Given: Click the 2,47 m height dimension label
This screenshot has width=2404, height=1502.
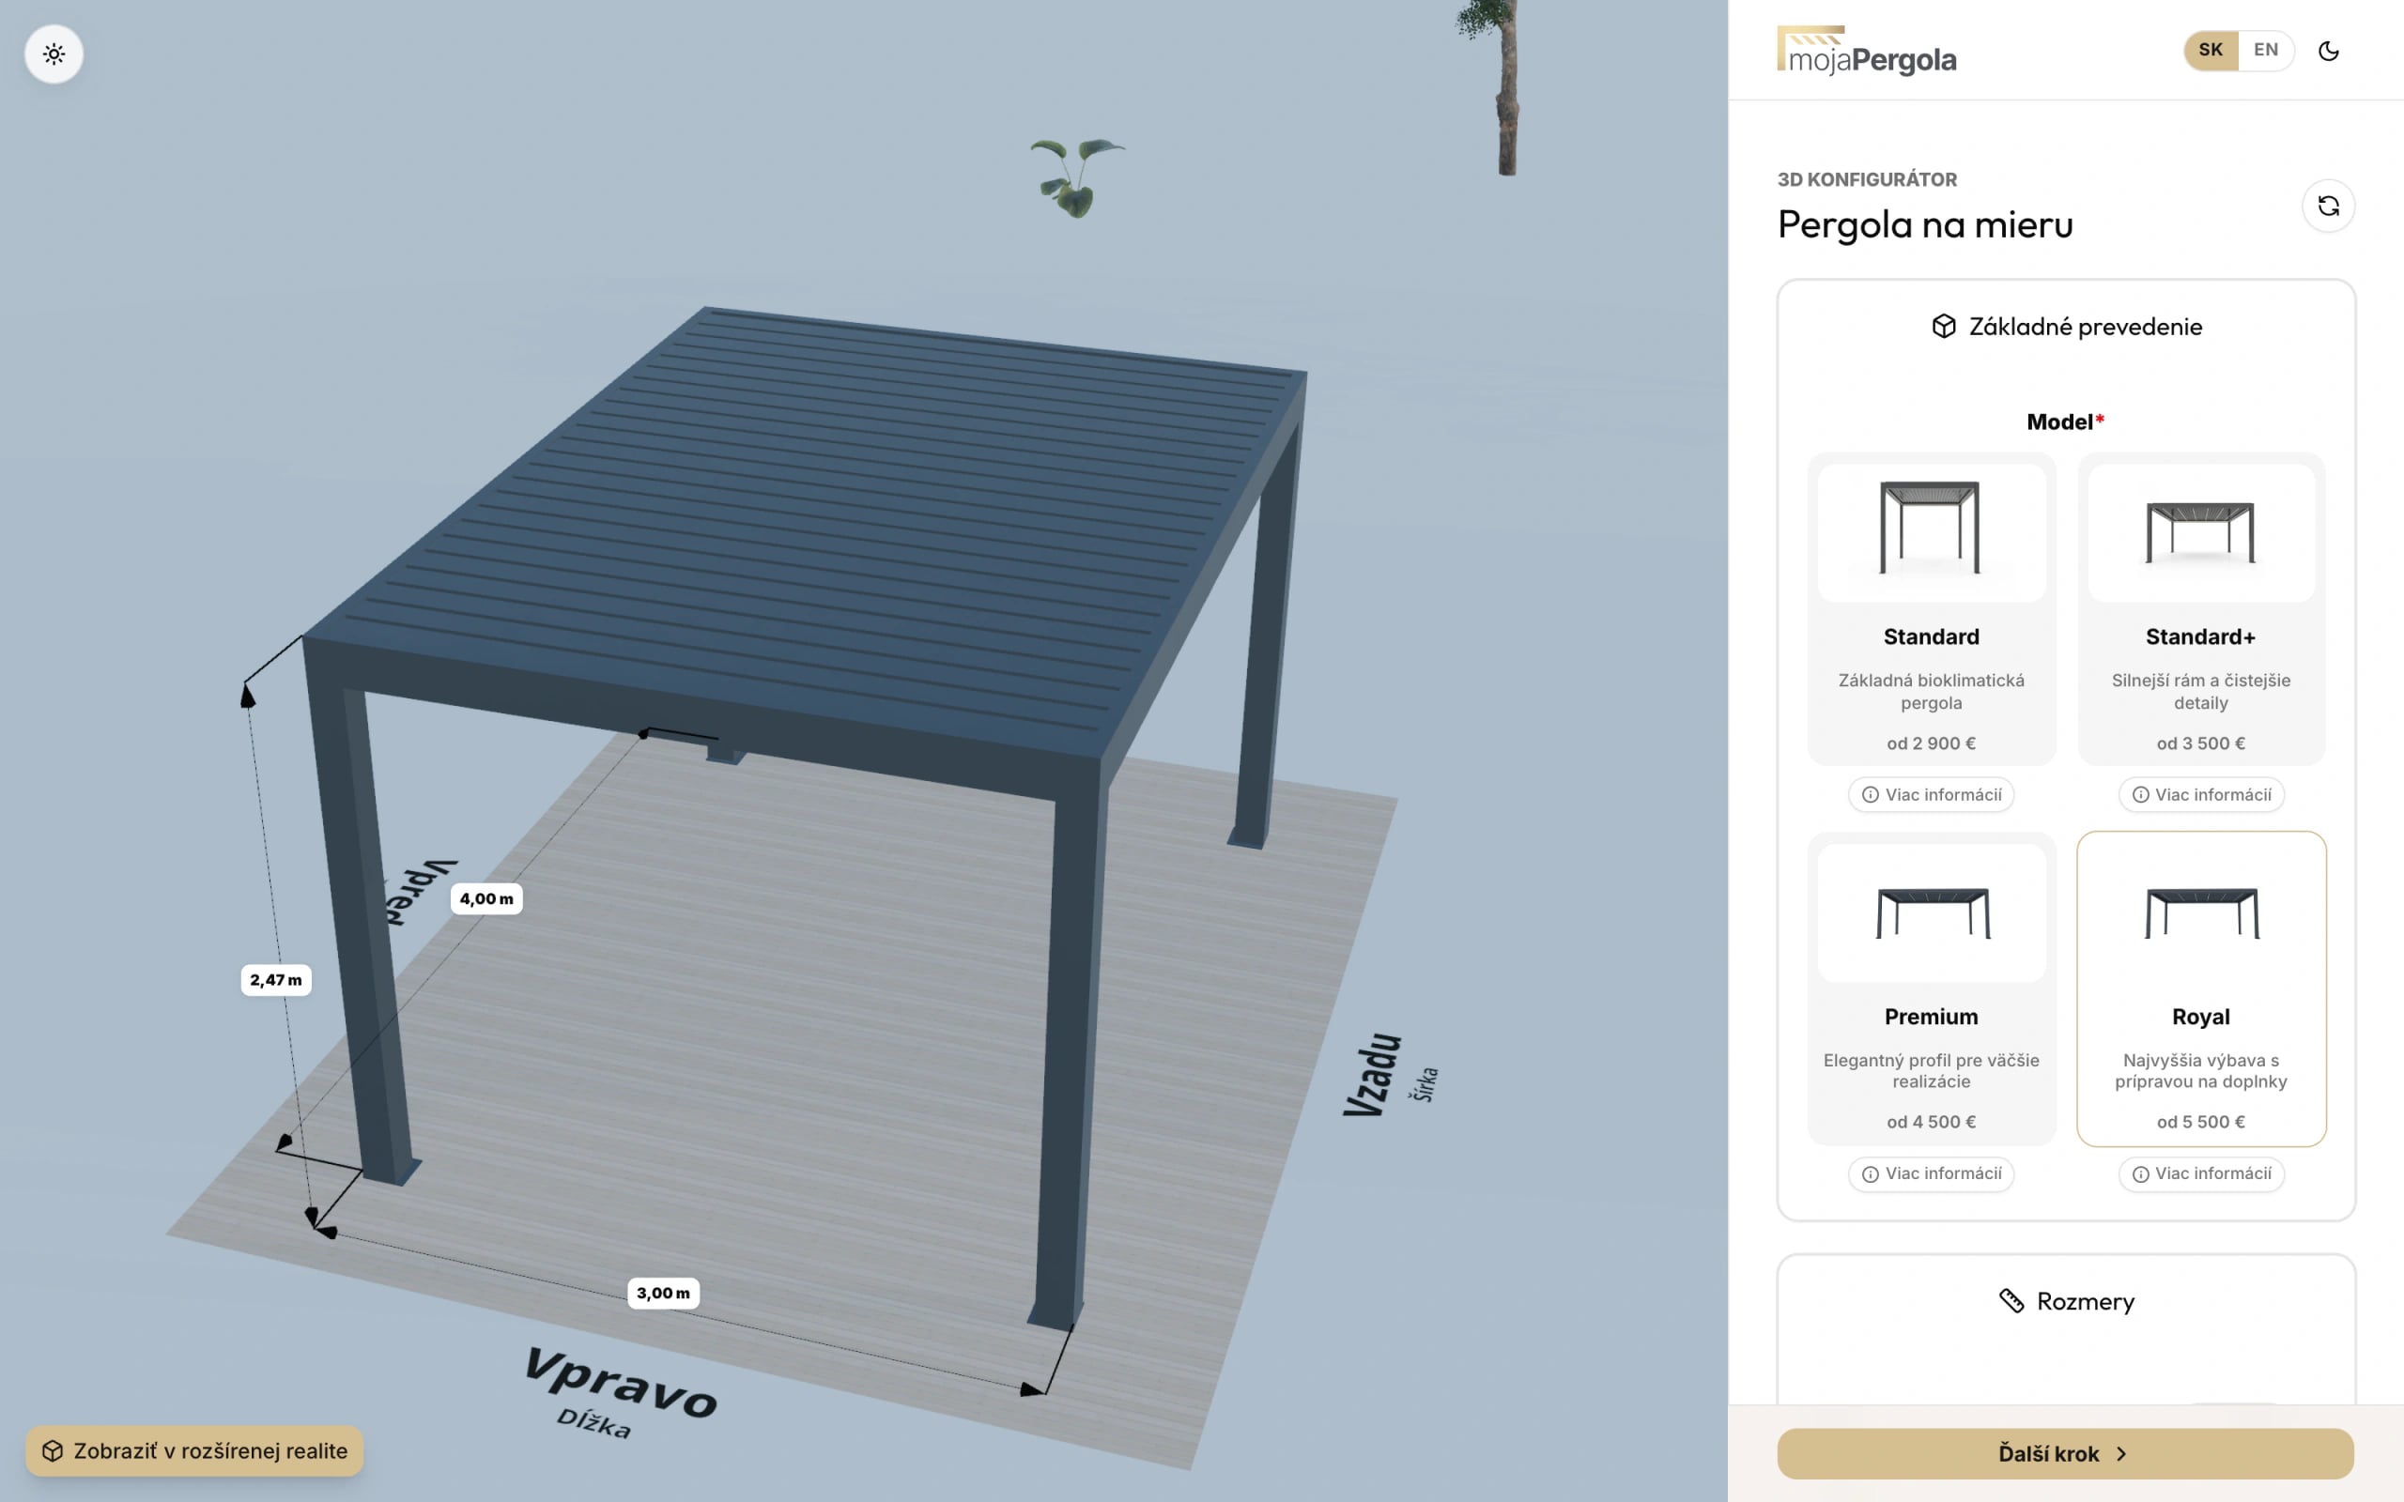Looking at the screenshot, I should pyautogui.click(x=276, y=979).
